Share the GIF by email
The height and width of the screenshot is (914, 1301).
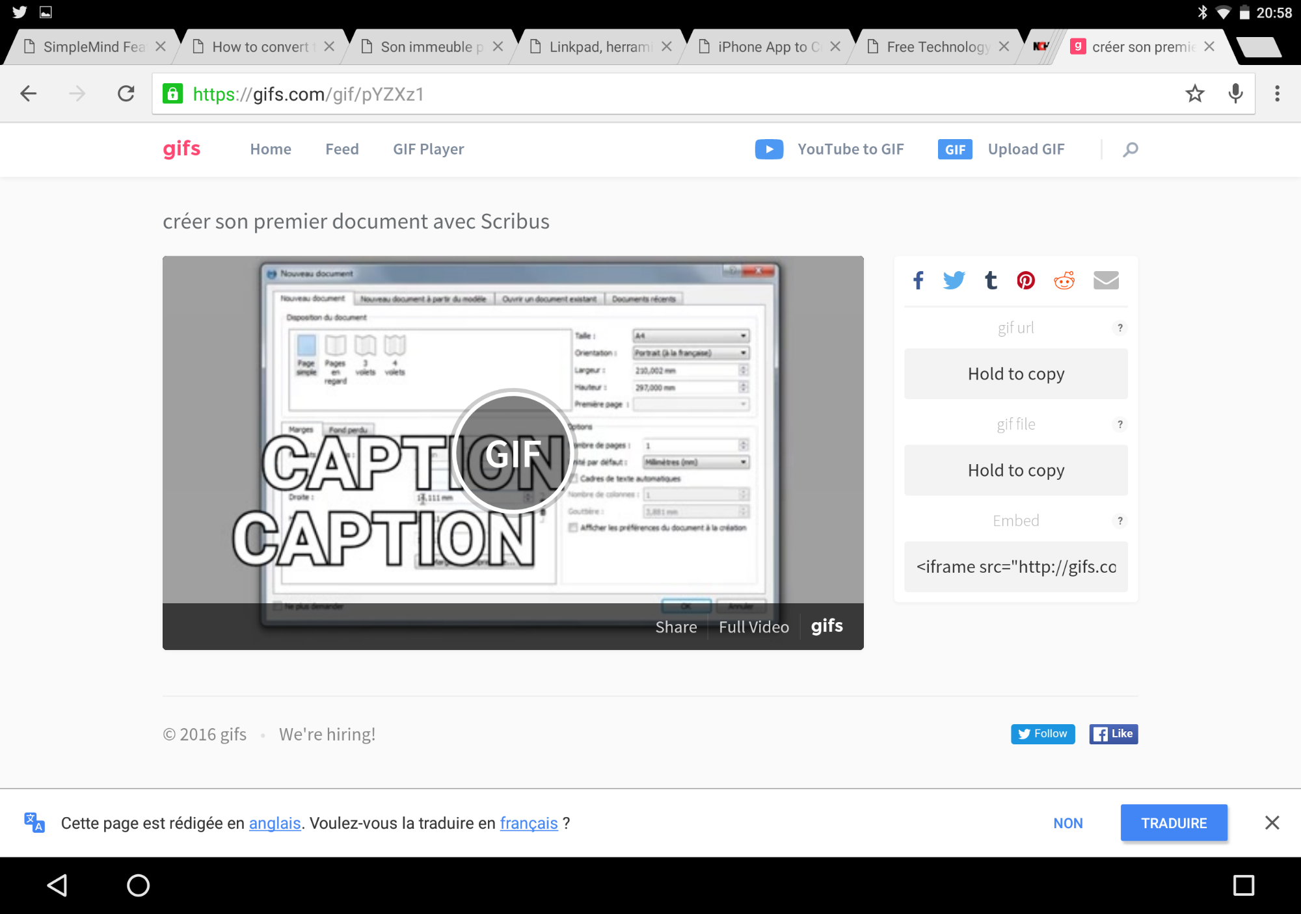click(x=1106, y=280)
